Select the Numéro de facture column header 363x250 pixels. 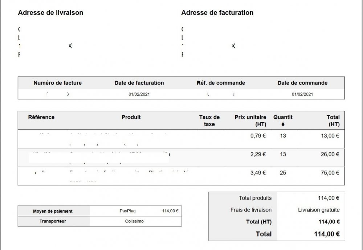pyautogui.click(x=58, y=83)
